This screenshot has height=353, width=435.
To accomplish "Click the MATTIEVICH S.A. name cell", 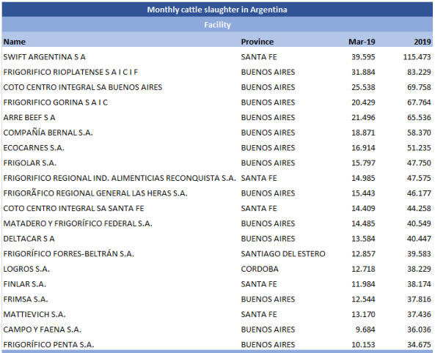I will click(34, 314).
